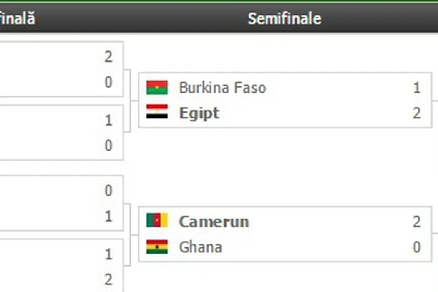Select the Ghana team name
The height and width of the screenshot is (292, 438).
click(200, 247)
